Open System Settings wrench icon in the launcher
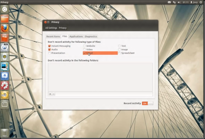 point(5,85)
